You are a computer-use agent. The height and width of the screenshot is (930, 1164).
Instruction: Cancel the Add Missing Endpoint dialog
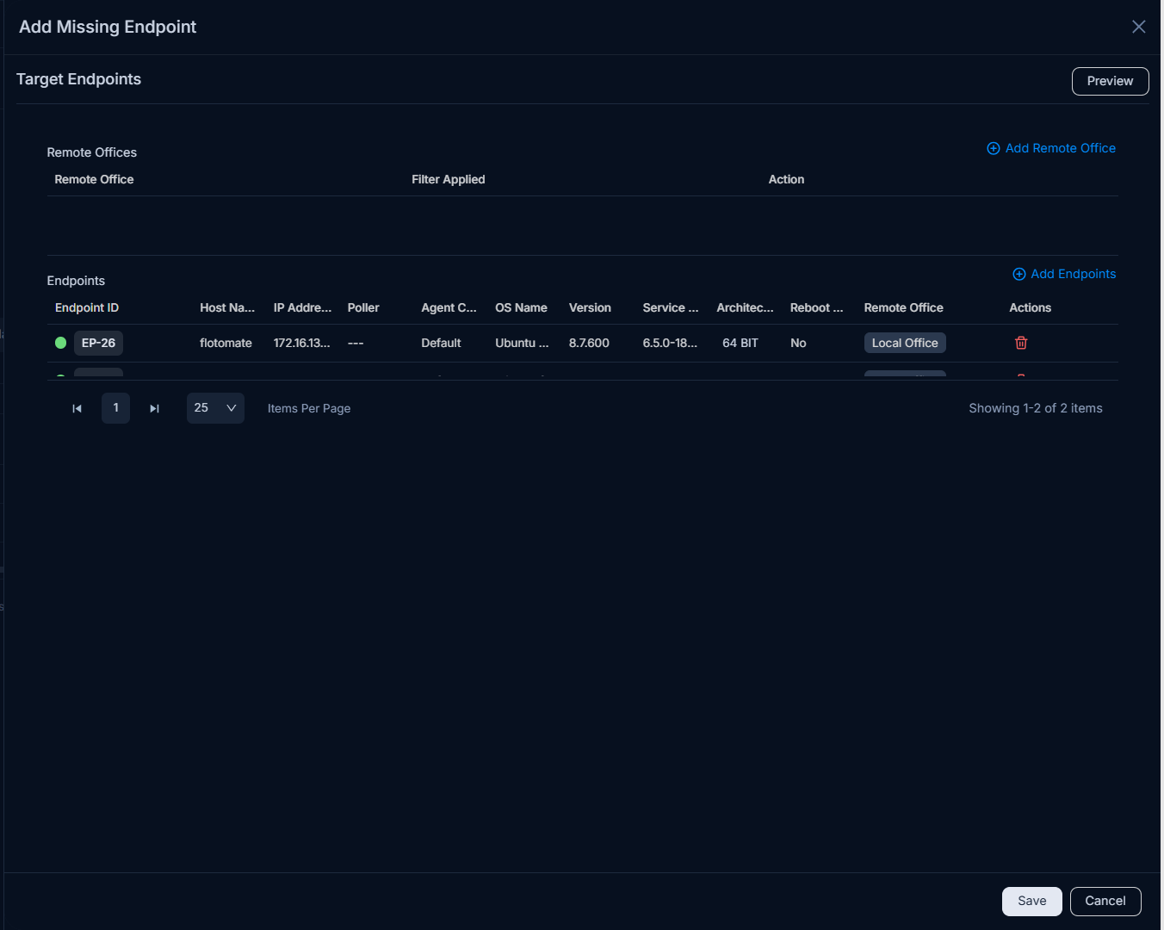1105,901
